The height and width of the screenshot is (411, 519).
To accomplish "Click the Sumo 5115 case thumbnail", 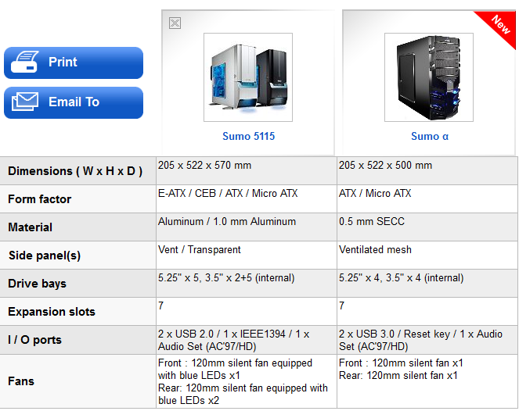I will [248, 77].
